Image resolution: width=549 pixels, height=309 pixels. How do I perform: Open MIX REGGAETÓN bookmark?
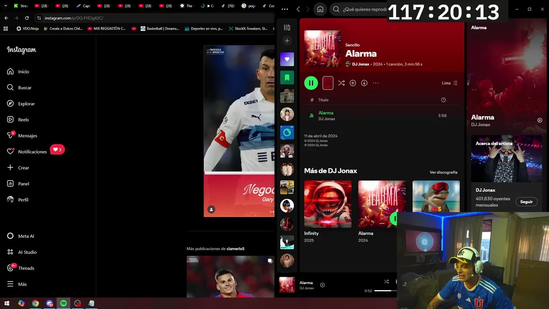click(106, 29)
